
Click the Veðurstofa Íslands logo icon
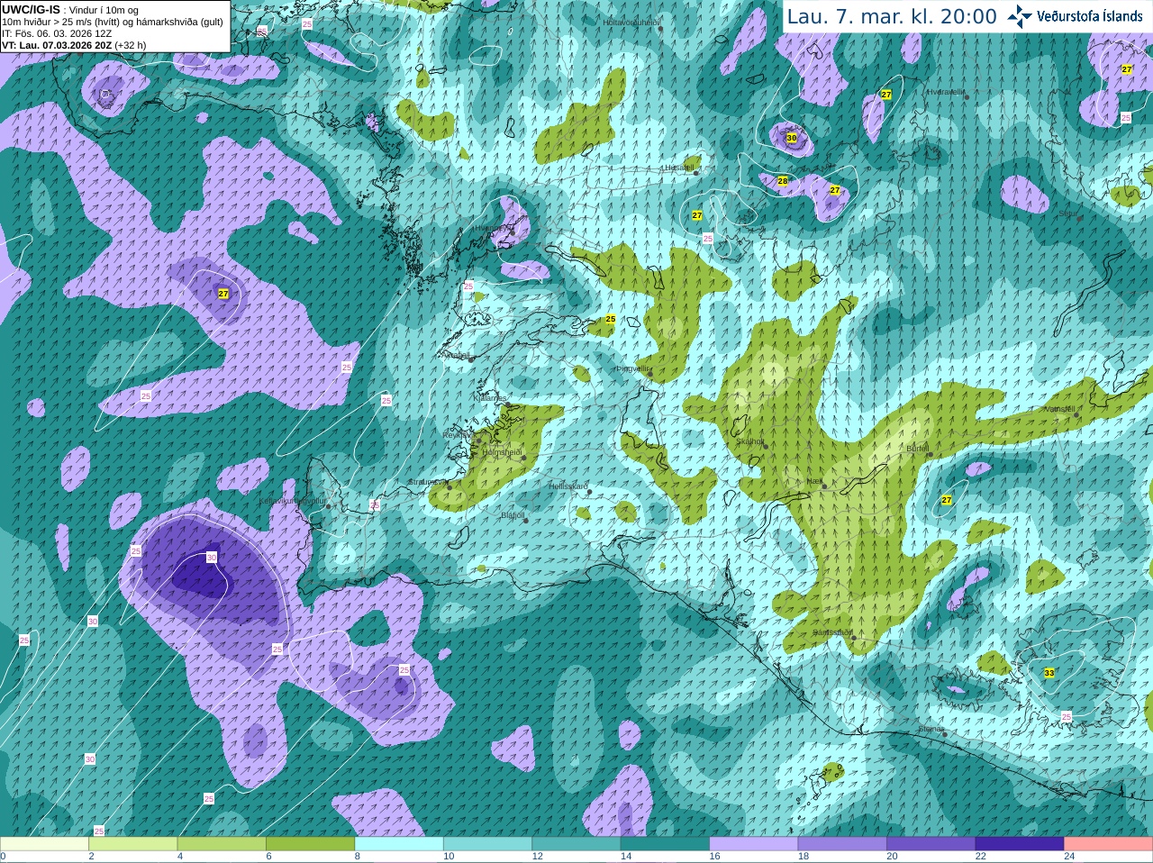[x=1020, y=16]
